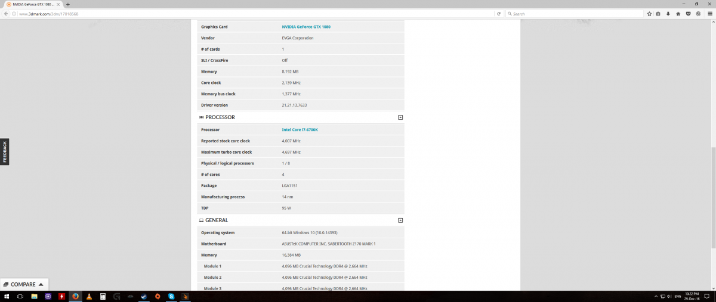
Task: Save page to Pocket icon
Action: (688, 14)
